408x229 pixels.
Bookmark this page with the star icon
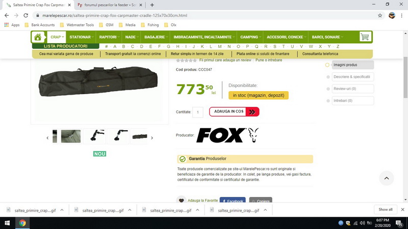[x=380, y=16]
